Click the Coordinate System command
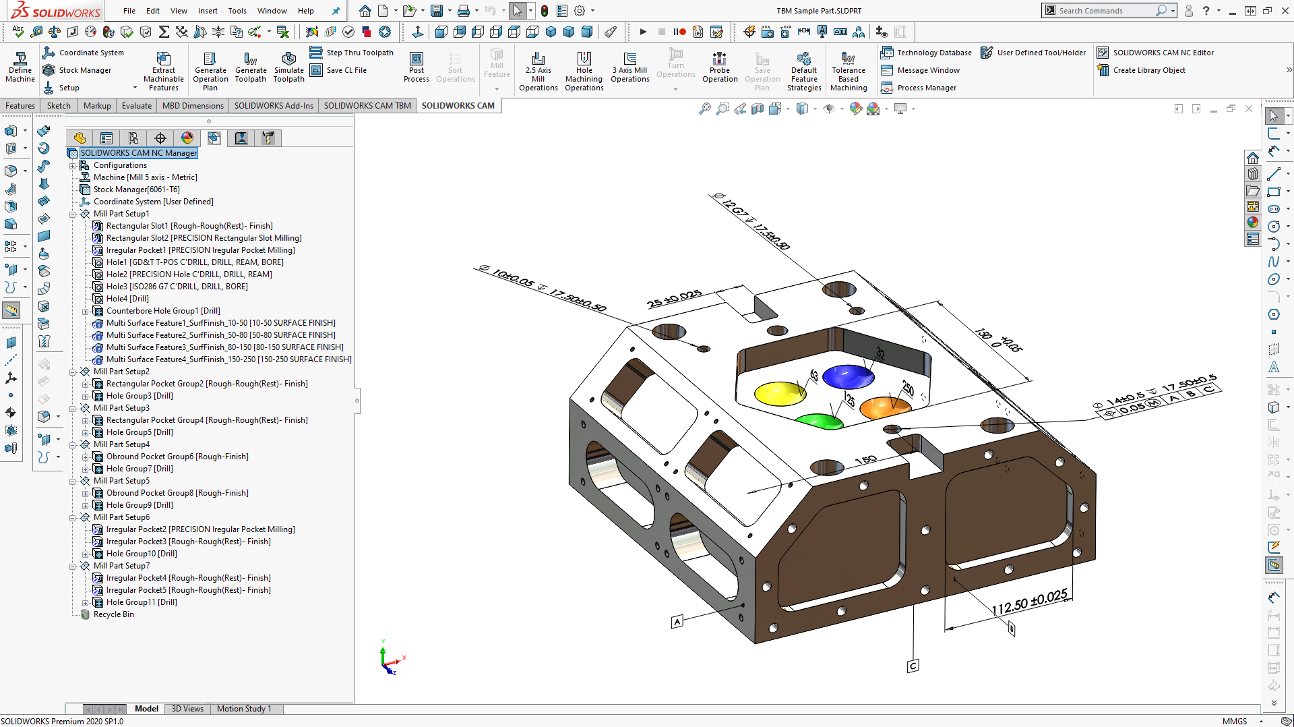This screenshot has width=1294, height=727. [83, 53]
